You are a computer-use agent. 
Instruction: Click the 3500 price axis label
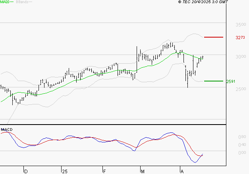point(241,25)
